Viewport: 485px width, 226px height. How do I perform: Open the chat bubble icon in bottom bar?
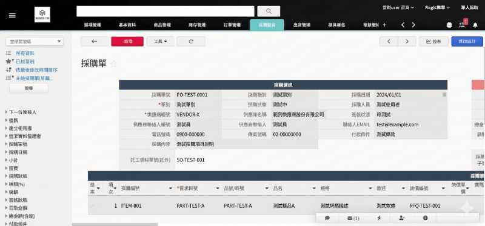[327, 218]
